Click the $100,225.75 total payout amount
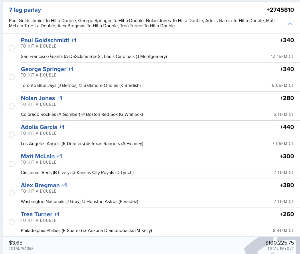300x254 pixels. [279, 243]
